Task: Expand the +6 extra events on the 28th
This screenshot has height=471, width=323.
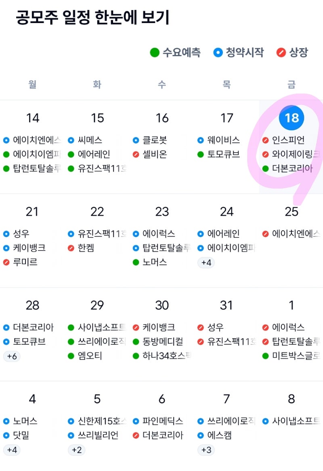Action: tap(11, 356)
